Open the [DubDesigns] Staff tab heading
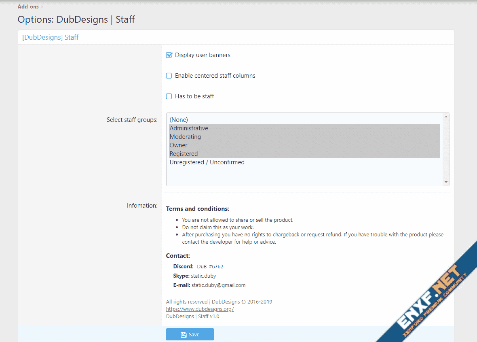 51,38
